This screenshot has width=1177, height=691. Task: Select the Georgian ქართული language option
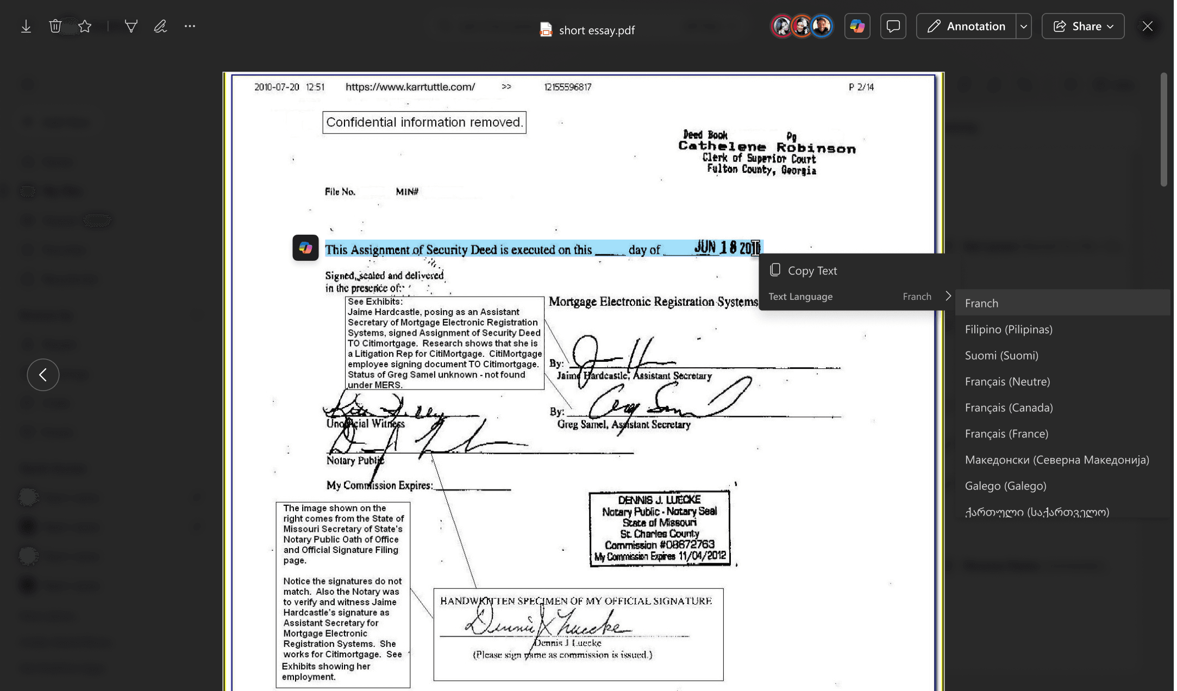[x=1063, y=512]
